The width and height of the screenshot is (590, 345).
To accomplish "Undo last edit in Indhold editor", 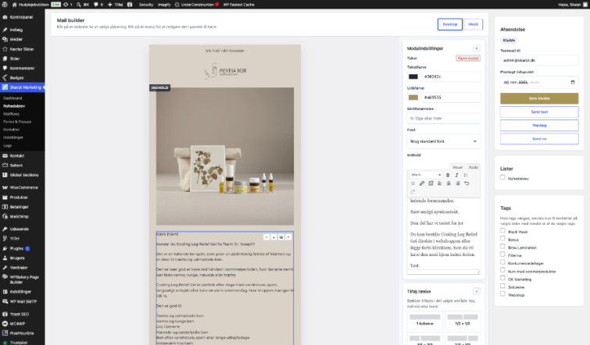I will pyautogui.click(x=467, y=183).
